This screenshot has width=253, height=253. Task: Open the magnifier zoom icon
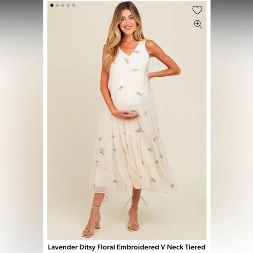[x=198, y=24]
